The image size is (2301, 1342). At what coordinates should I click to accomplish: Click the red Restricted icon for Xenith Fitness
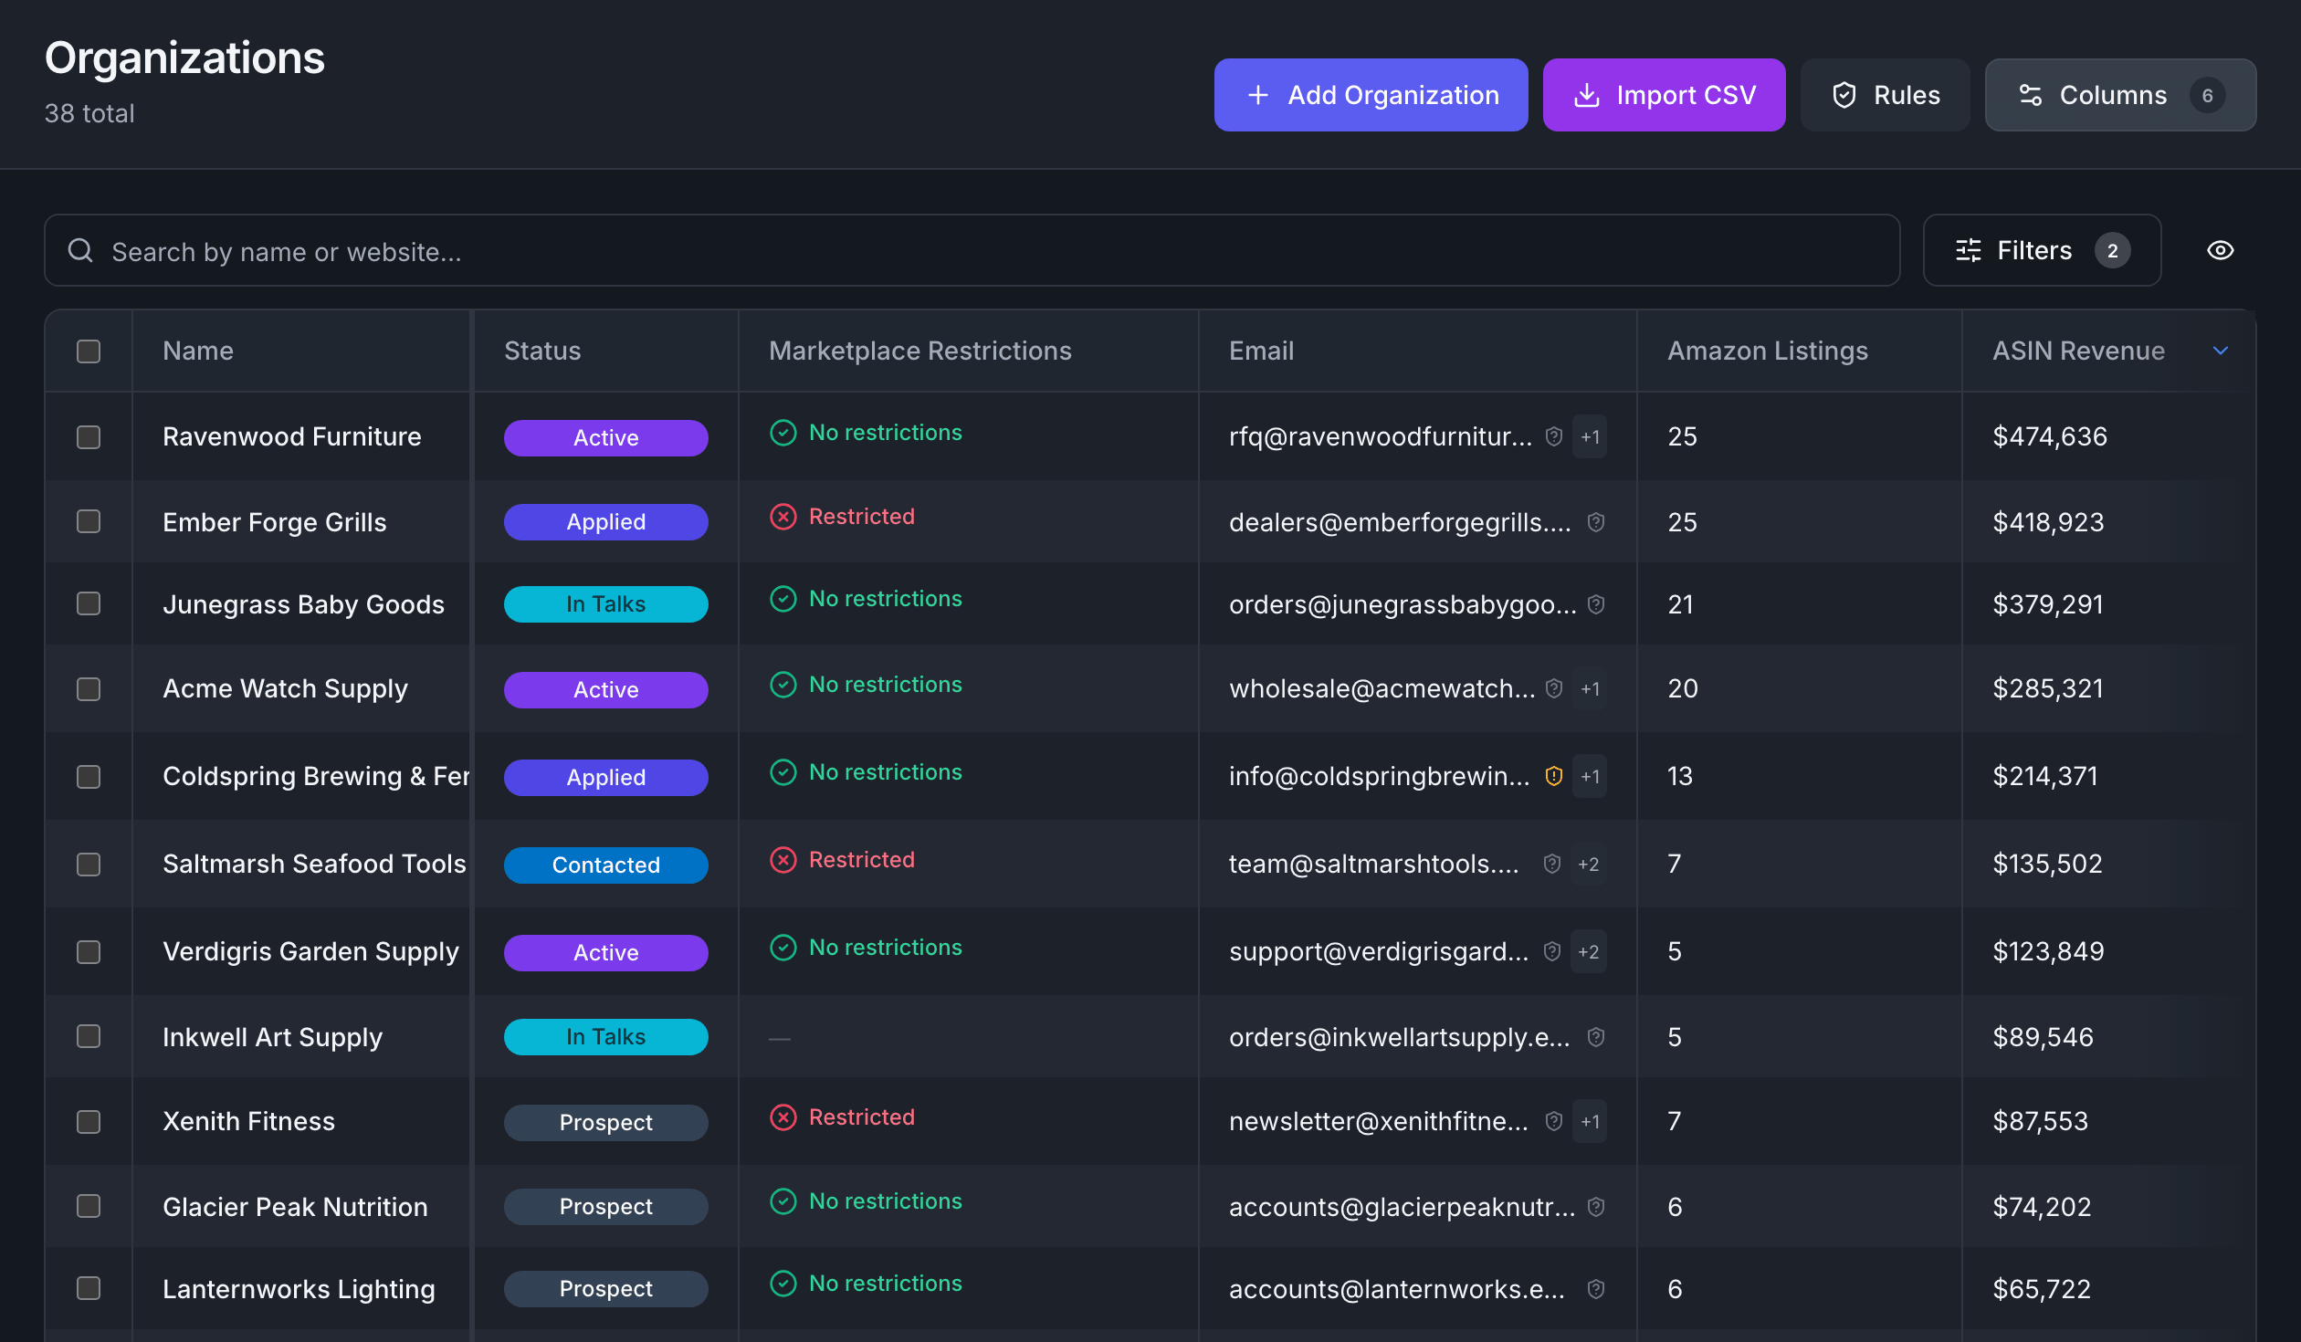point(783,1117)
